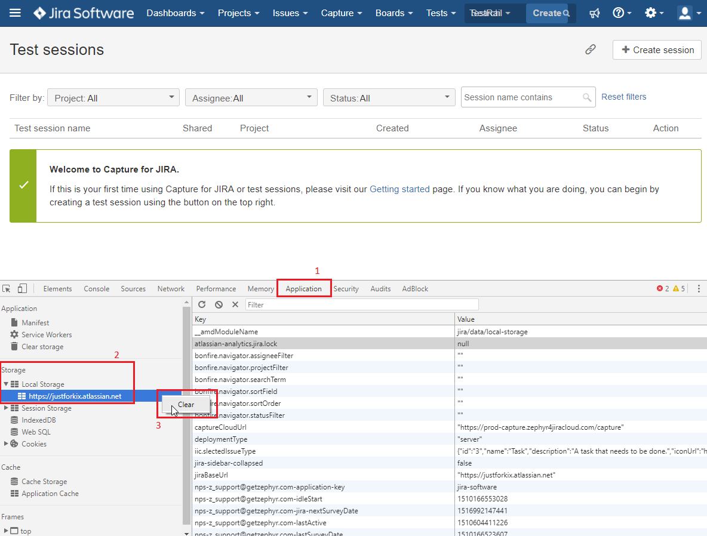Open the hamburger sidebar menu
The height and width of the screenshot is (536, 707).
coord(15,13)
